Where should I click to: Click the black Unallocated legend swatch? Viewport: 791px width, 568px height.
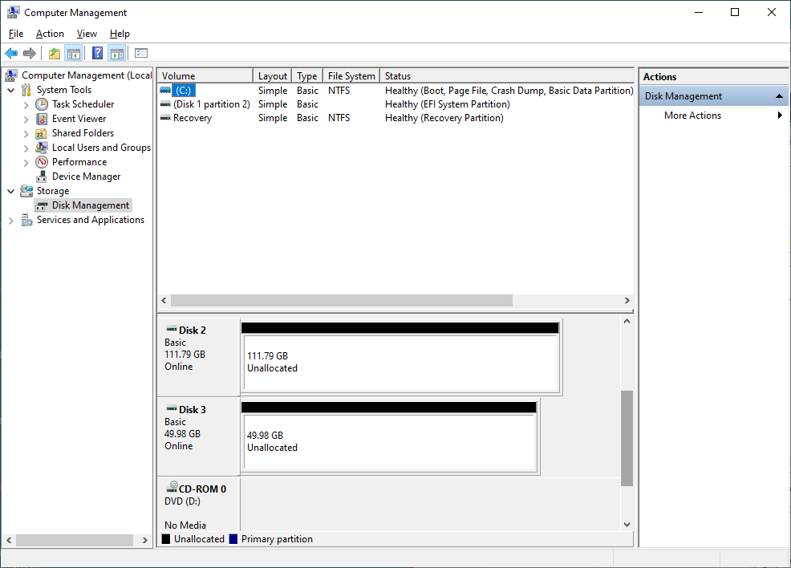166,539
